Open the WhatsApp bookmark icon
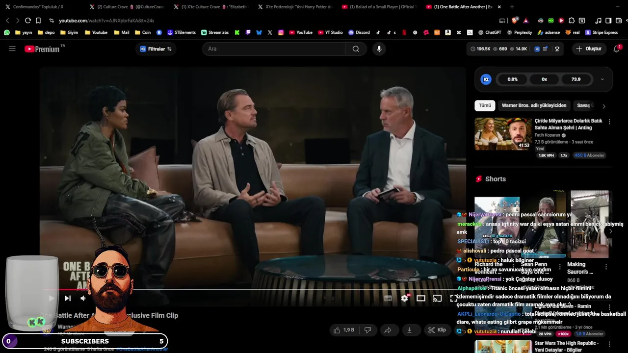Screen dimensions: 628x353 coord(7,32)
